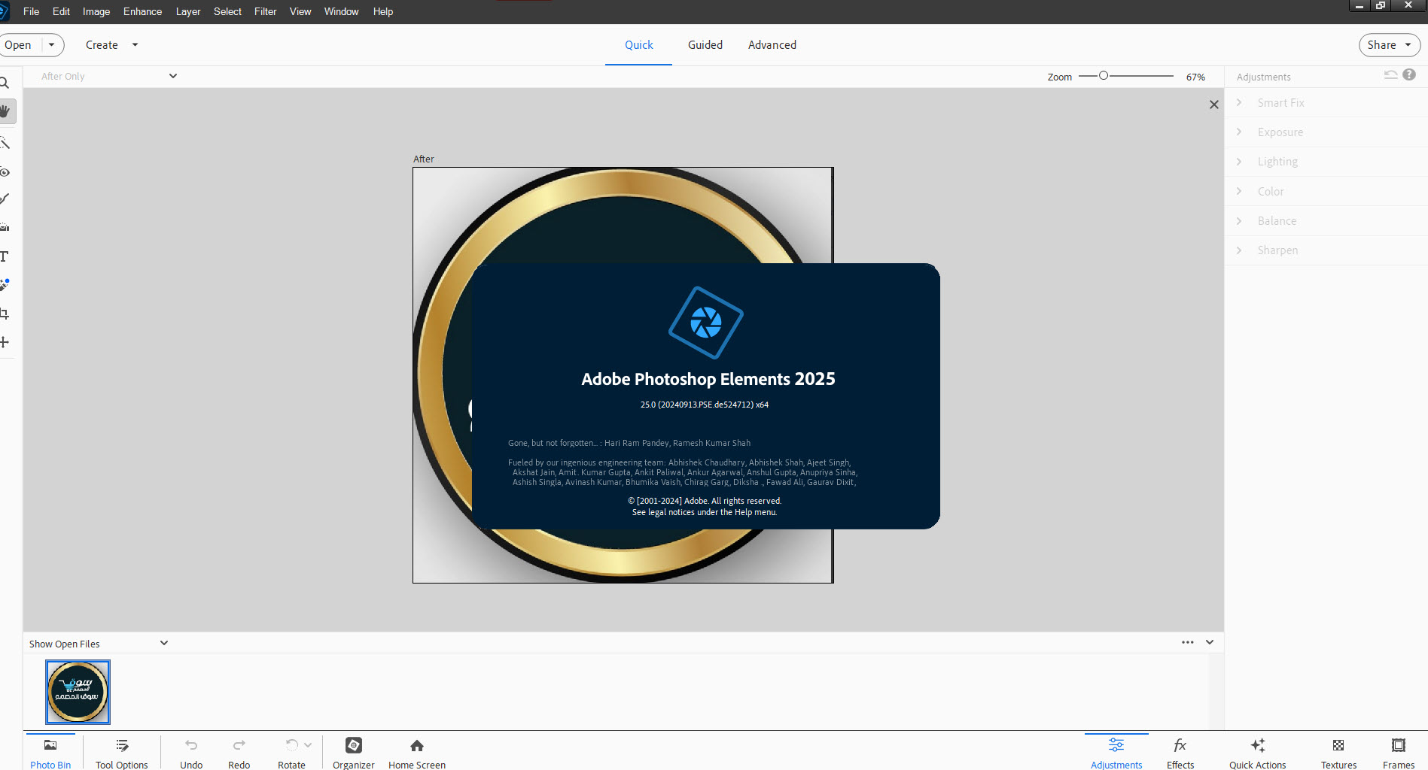
Task: Switch to the Guided mode tab
Action: (705, 45)
